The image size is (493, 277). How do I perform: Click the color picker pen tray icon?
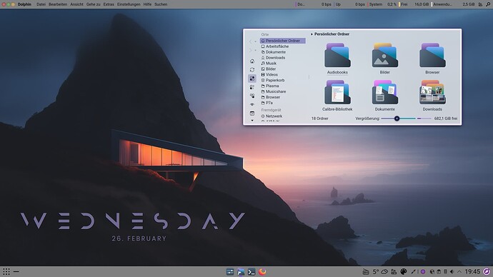click(414, 272)
